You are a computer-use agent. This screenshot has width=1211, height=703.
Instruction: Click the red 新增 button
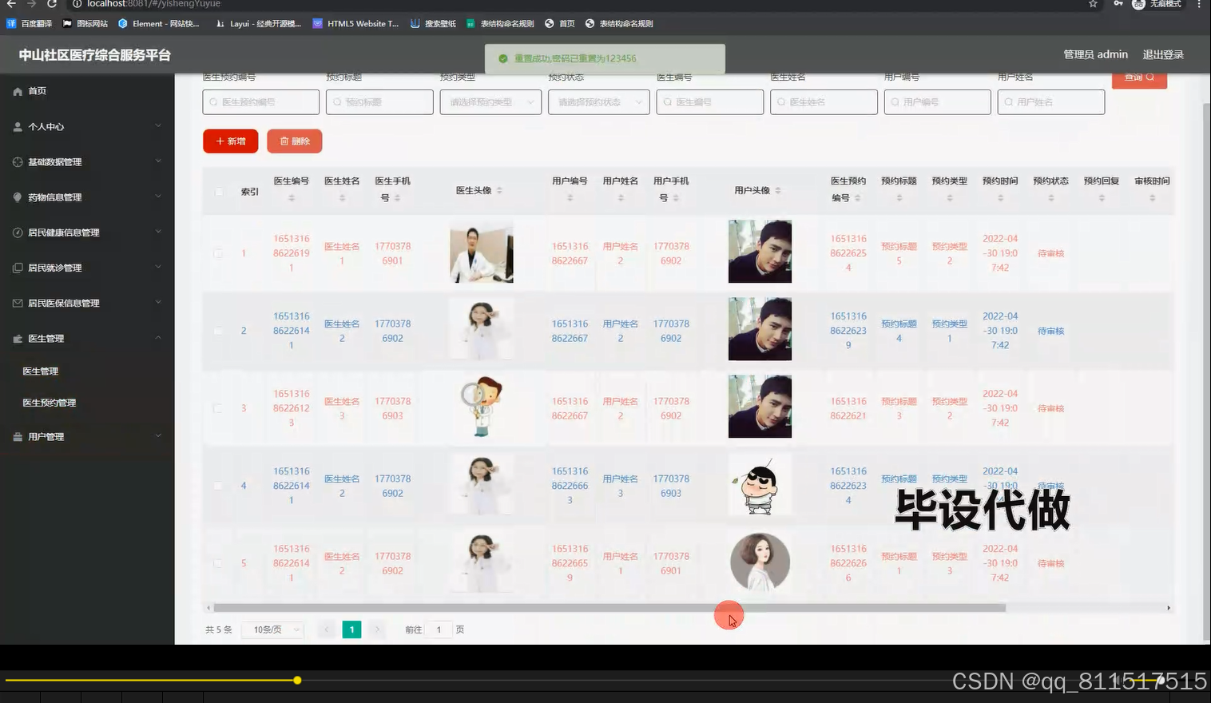coord(231,141)
